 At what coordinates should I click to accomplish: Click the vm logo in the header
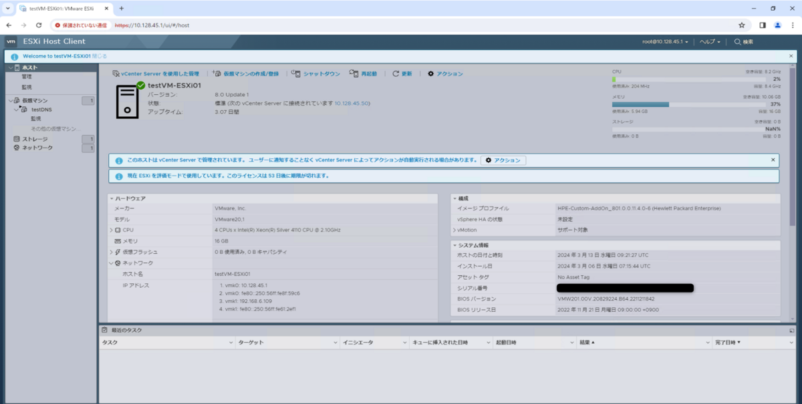coord(11,41)
